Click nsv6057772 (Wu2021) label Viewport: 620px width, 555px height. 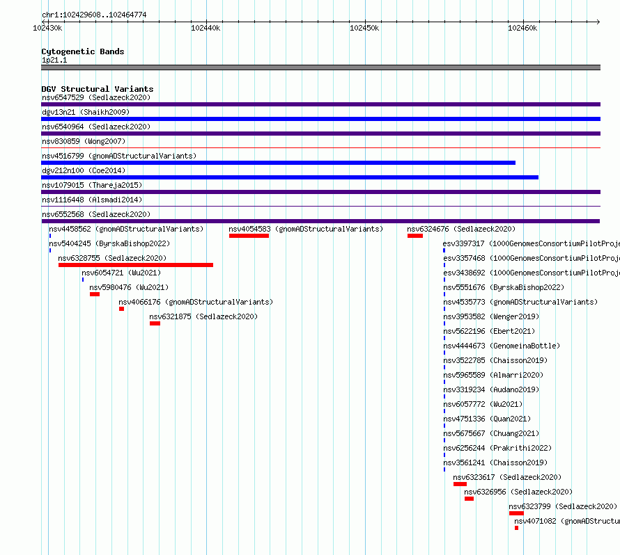tap(483, 404)
